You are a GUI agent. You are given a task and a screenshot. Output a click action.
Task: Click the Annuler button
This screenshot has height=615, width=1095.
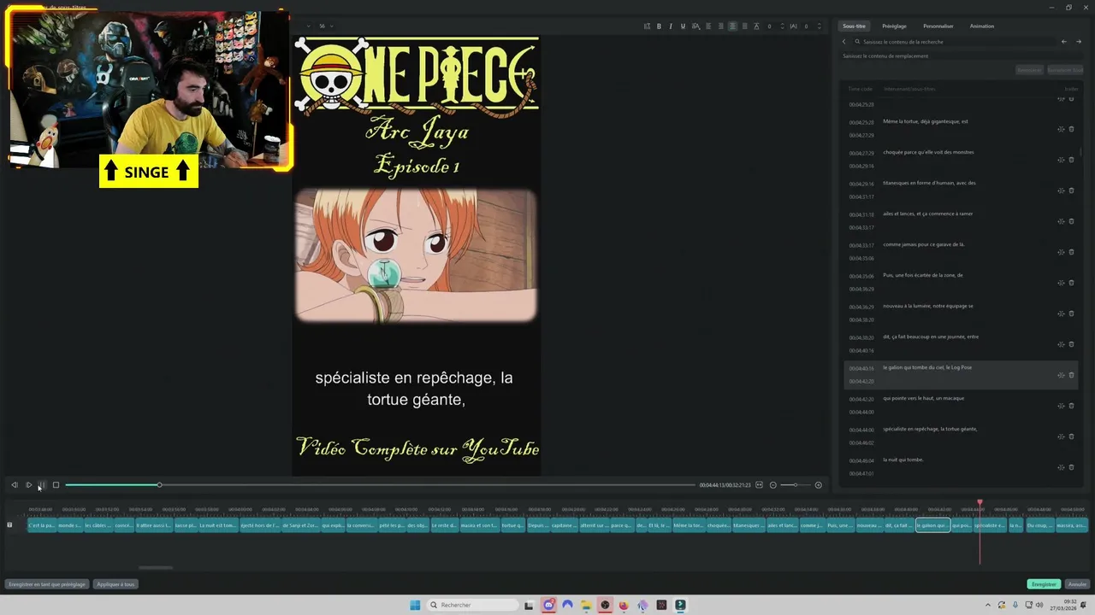pyautogui.click(x=1076, y=584)
